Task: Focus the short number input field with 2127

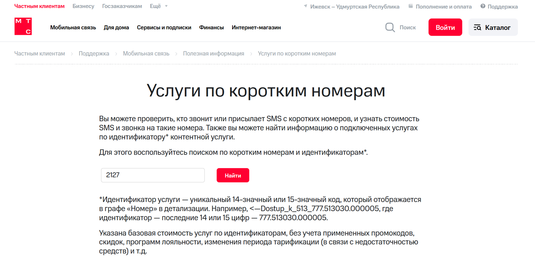Action: (153, 175)
